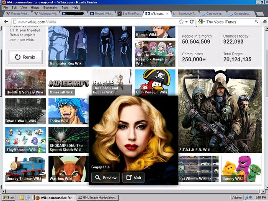268x201 pixels.
Task: Open the History menu
Action: tap(35, 8)
